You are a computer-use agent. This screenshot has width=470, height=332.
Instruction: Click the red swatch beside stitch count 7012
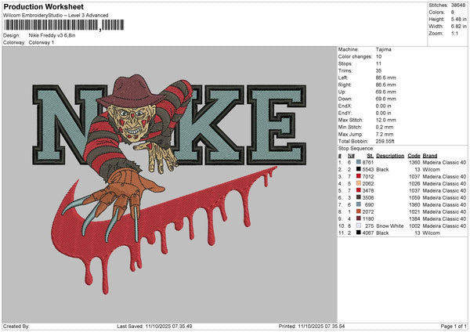(x=359, y=176)
